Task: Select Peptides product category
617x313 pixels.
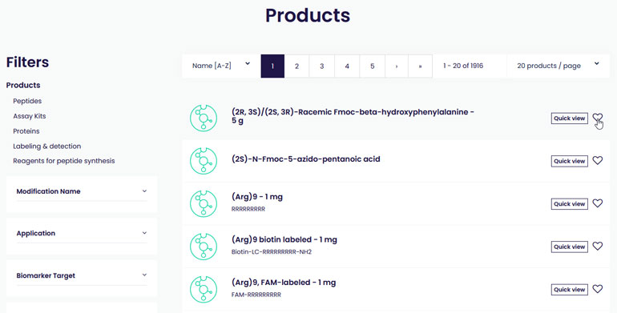Action: coord(27,101)
